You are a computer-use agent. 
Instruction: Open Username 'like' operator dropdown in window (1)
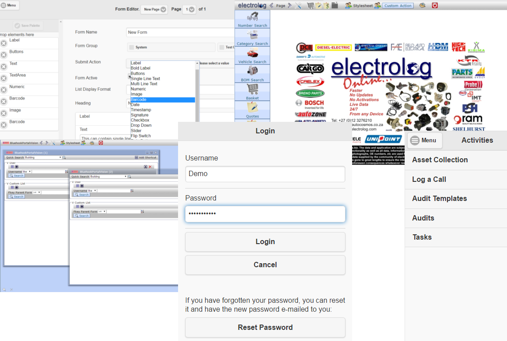27,172
